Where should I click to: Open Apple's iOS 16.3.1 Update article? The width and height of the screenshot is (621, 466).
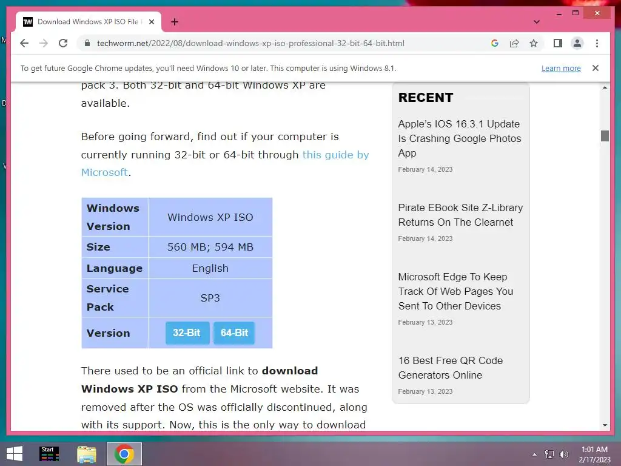(x=460, y=139)
